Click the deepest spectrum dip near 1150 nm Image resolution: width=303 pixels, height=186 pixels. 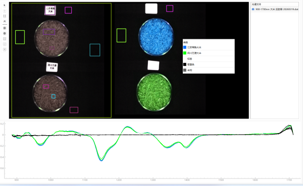[x=102, y=160]
